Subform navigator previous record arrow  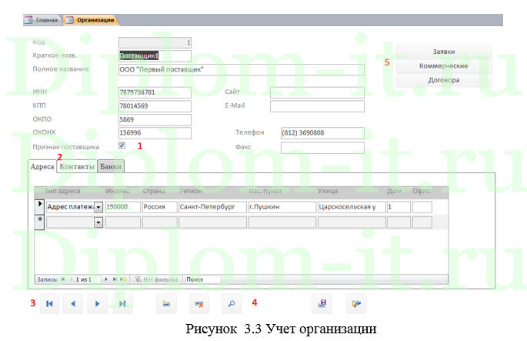coord(72,279)
